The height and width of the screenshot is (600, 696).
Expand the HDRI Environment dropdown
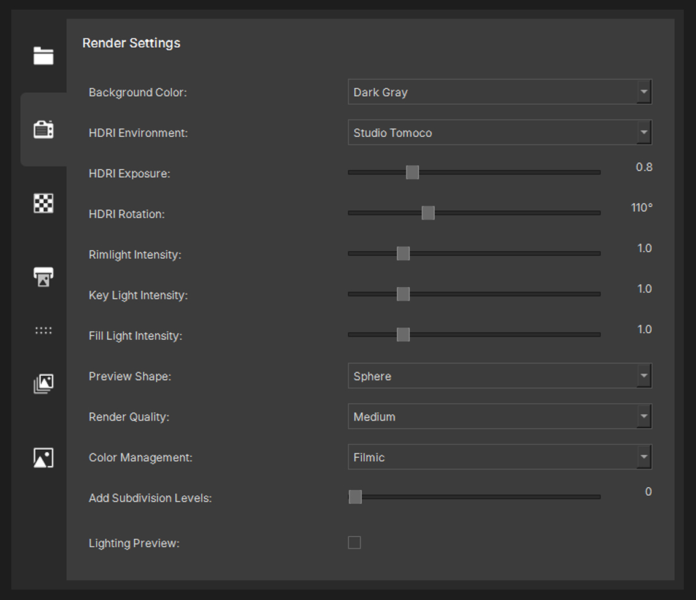(500, 132)
